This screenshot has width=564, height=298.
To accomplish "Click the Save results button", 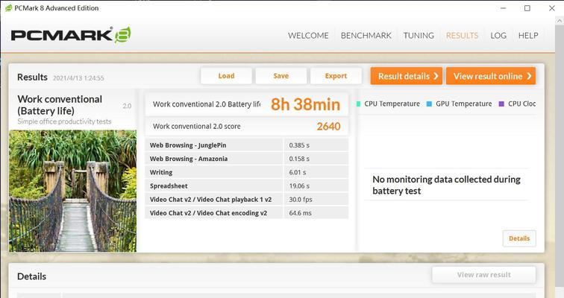I will coord(281,76).
